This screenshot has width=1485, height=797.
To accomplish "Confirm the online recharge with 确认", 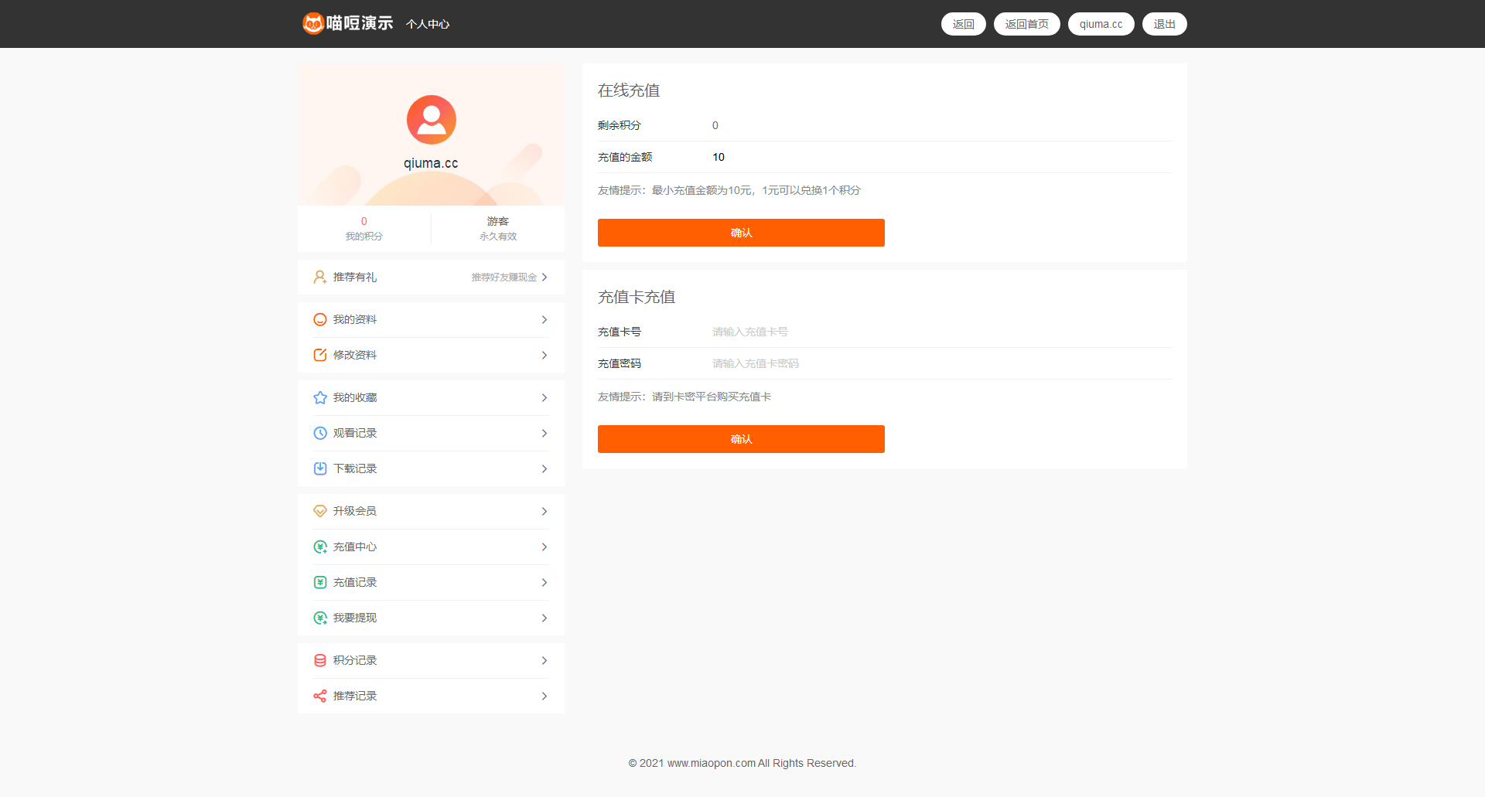I will tap(740, 233).
